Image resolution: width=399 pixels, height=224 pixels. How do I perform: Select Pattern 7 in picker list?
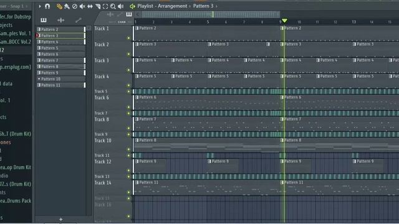pyautogui.click(x=60, y=60)
